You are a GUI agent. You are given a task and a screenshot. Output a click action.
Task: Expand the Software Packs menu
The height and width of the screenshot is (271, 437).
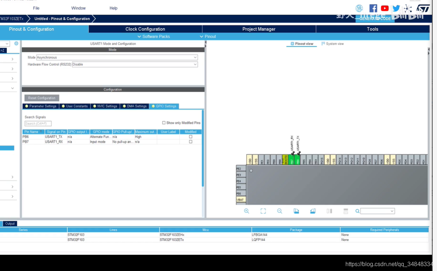(154, 36)
